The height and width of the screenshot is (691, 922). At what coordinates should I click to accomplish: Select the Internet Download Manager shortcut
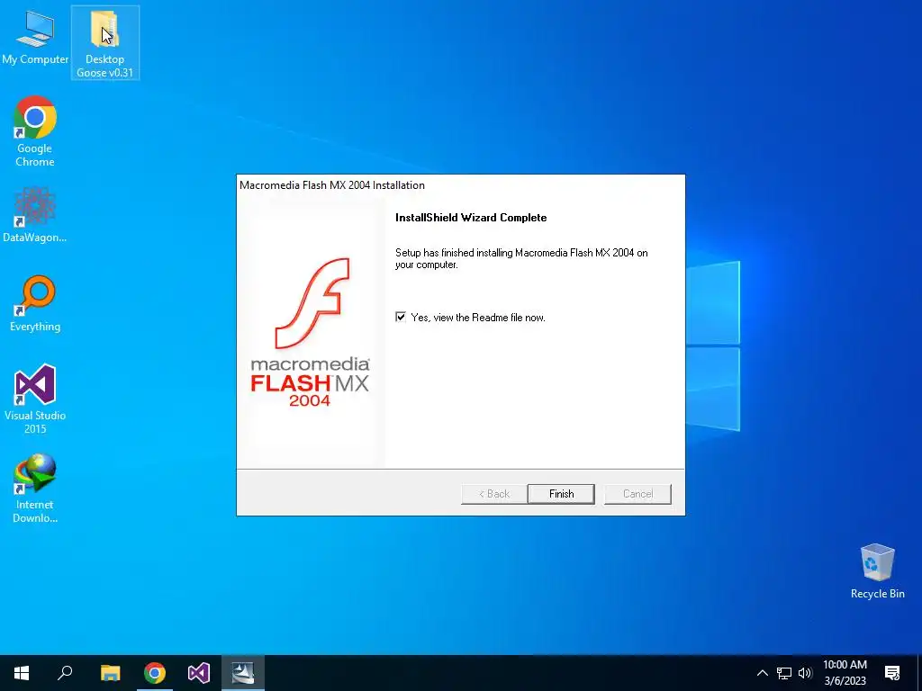[x=35, y=488]
